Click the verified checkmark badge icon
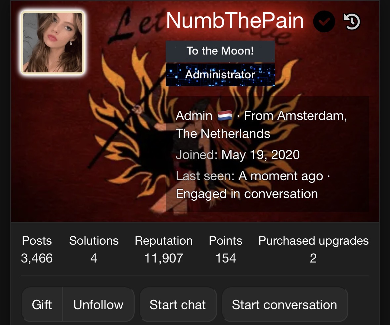 [x=324, y=21]
